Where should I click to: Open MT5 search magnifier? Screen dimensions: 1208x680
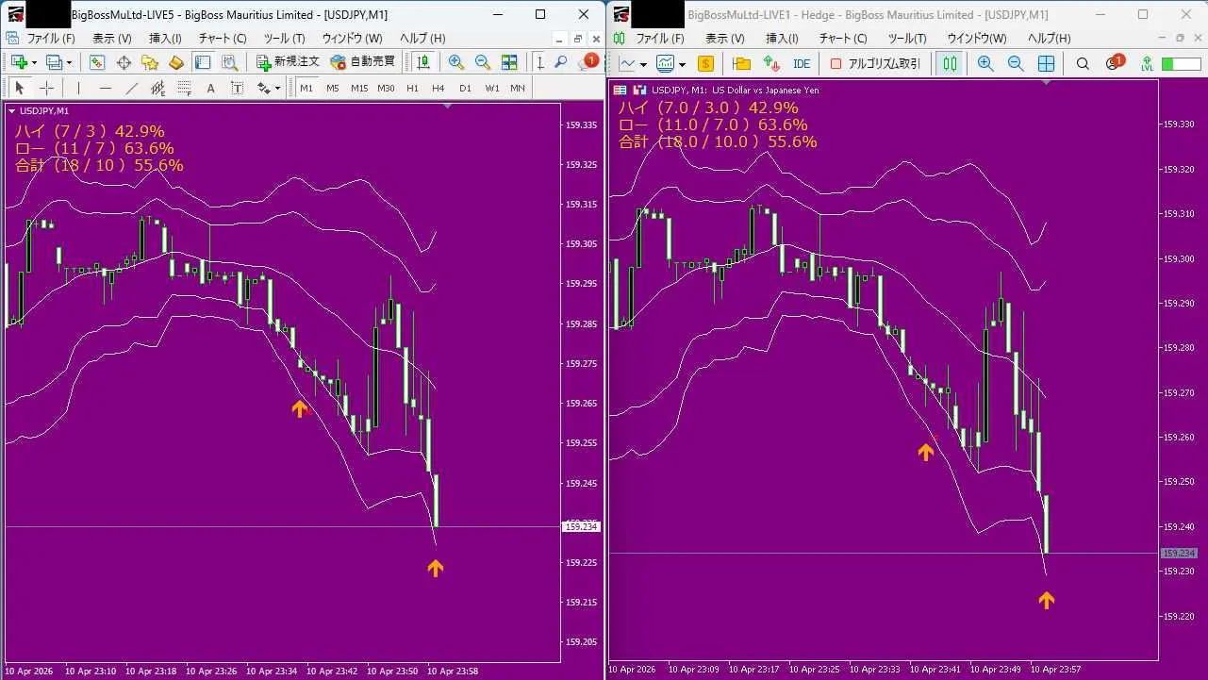tap(1083, 63)
